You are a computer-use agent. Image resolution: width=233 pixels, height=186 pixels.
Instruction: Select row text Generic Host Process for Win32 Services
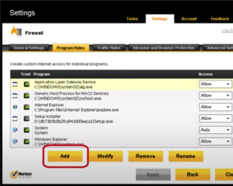(x=72, y=94)
